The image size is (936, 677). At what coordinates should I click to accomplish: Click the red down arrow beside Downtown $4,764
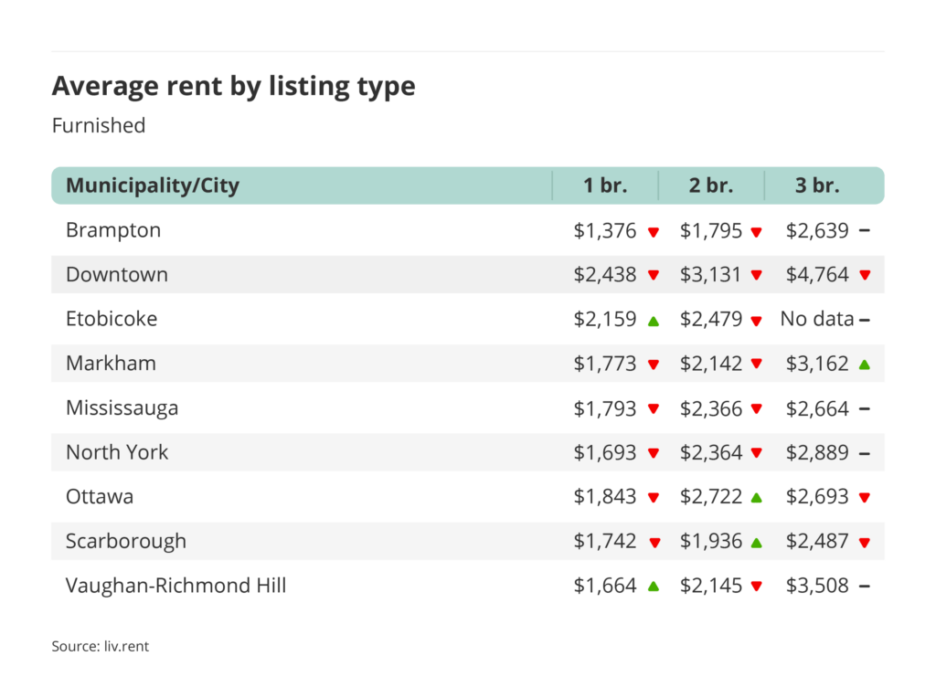[x=865, y=276]
